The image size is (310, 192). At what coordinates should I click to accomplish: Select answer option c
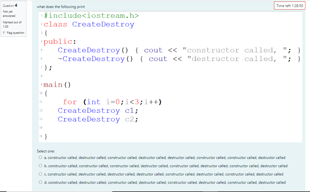[x=40, y=174]
